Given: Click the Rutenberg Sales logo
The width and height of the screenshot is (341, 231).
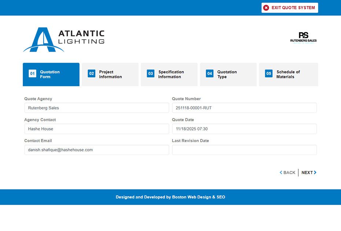Looking at the screenshot, I should pos(303,37).
